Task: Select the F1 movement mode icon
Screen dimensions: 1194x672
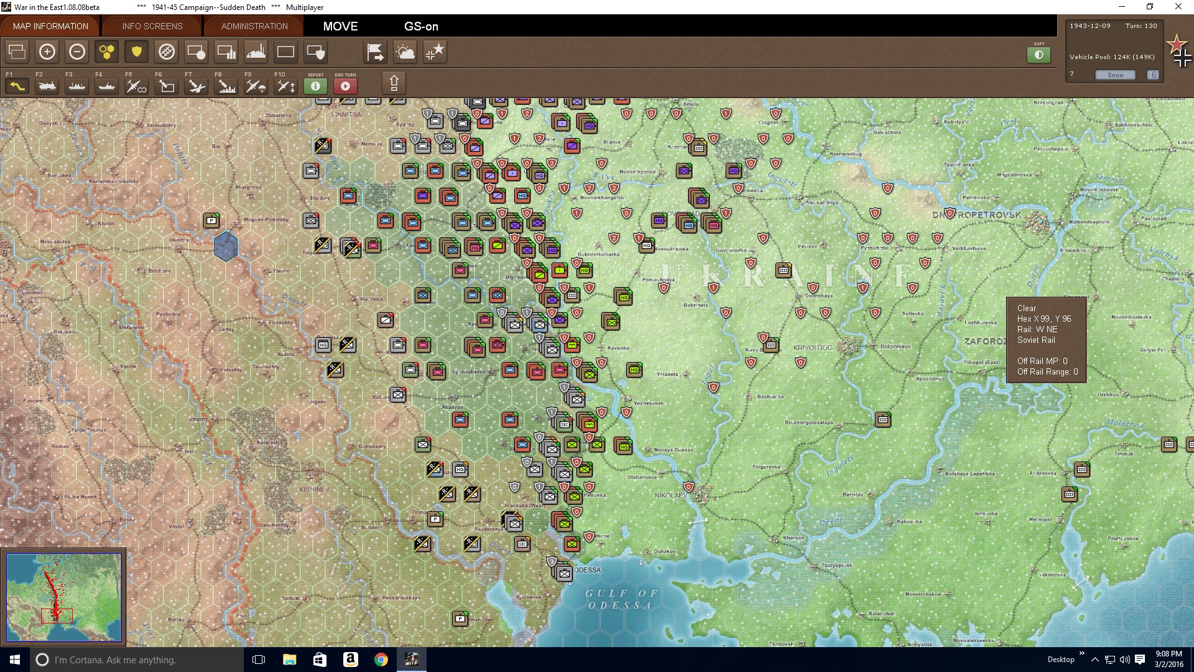Action: [x=17, y=86]
